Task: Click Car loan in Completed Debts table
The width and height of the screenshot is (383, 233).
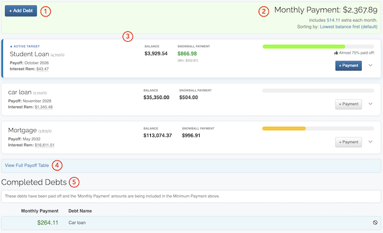Action: pyautogui.click(x=77, y=223)
